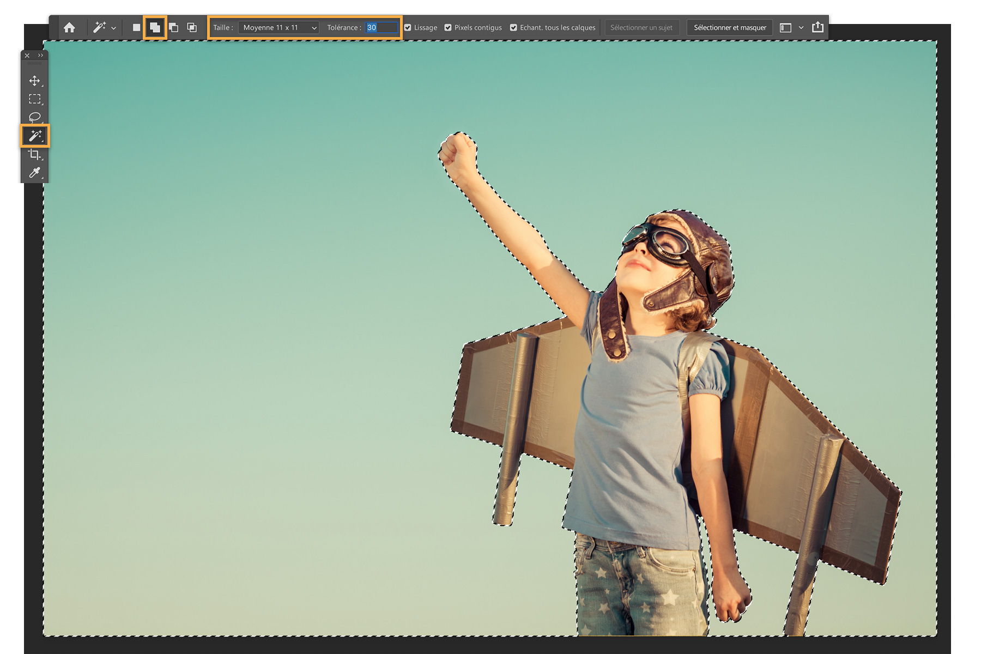
Task: Select the Lasso tool
Action: point(35,117)
